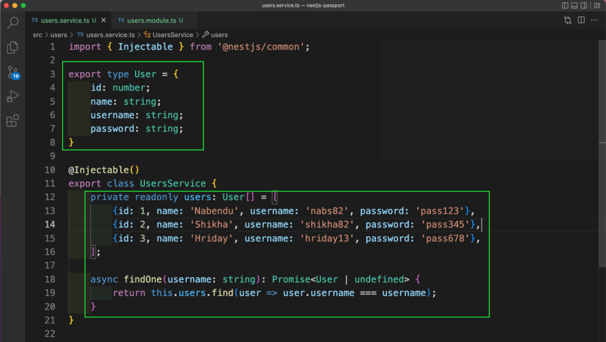Open Customize Layout icon in title bar
Image resolution: width=606 pixels, height=342 pixels.
pyautogui.click(x=596, y=5)
